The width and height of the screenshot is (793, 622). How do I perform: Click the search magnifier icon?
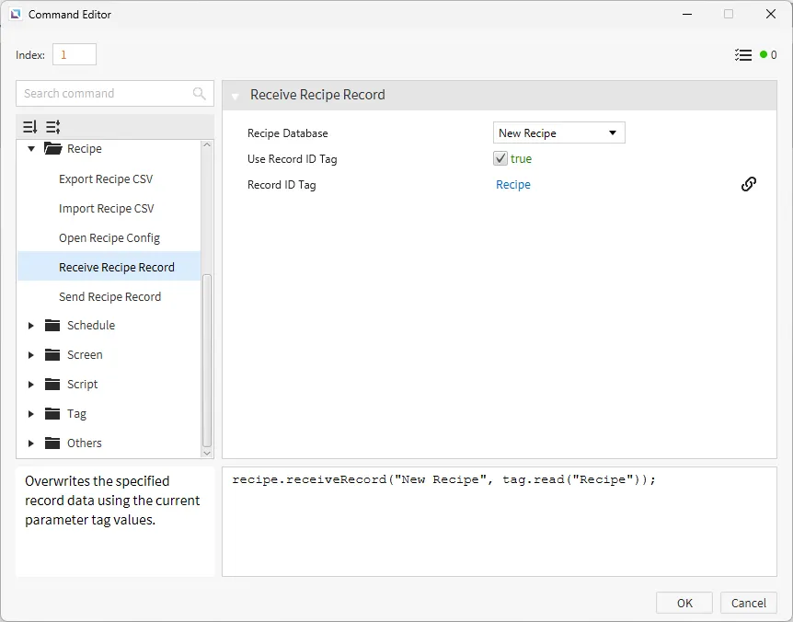tap(200, 94)
